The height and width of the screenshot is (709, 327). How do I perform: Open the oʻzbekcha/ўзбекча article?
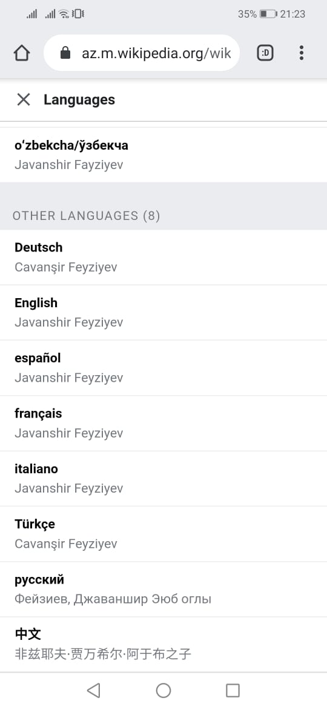point(163,155)
